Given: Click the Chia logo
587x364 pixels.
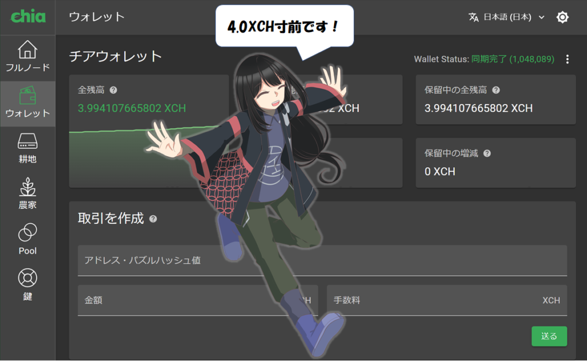Looking at the screenshot, I should 28,17.
